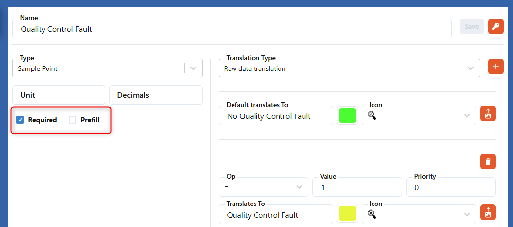Click the Priority input field
The height and width of the screenshot is (227, 513).
pyautogui.click(x=451, y=187)
